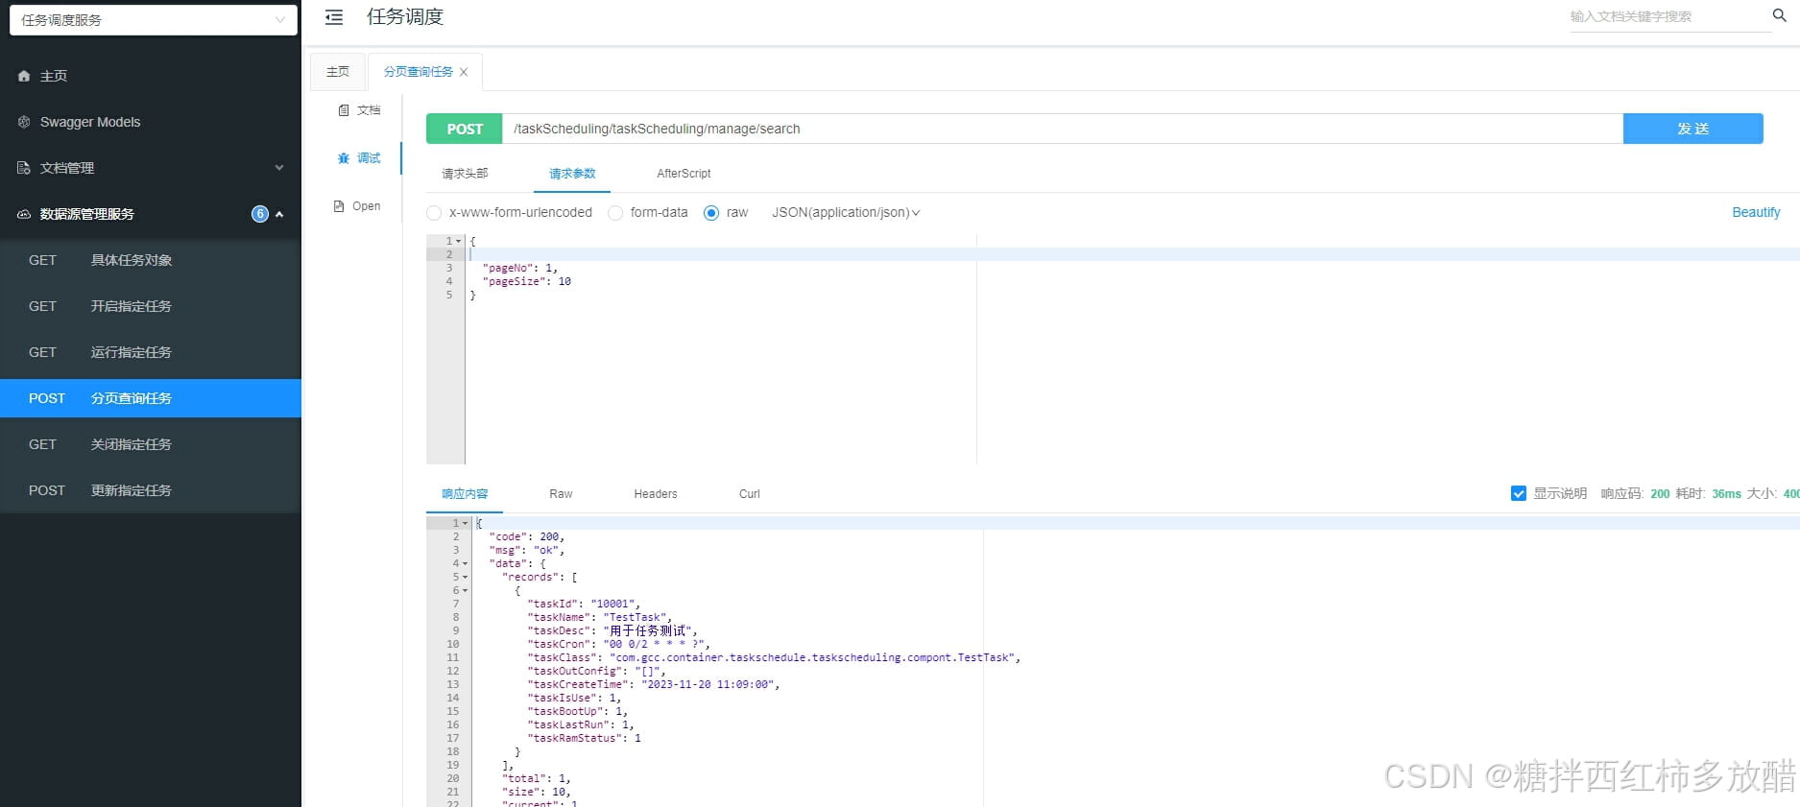The width and height of the screenshot is (1800, 807).
Task: Click the 调试 side tab
Action: click(359, 158)
